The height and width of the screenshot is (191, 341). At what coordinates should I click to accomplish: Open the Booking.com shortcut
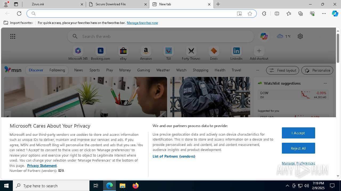pyautogui.click(x=100, y=53)
